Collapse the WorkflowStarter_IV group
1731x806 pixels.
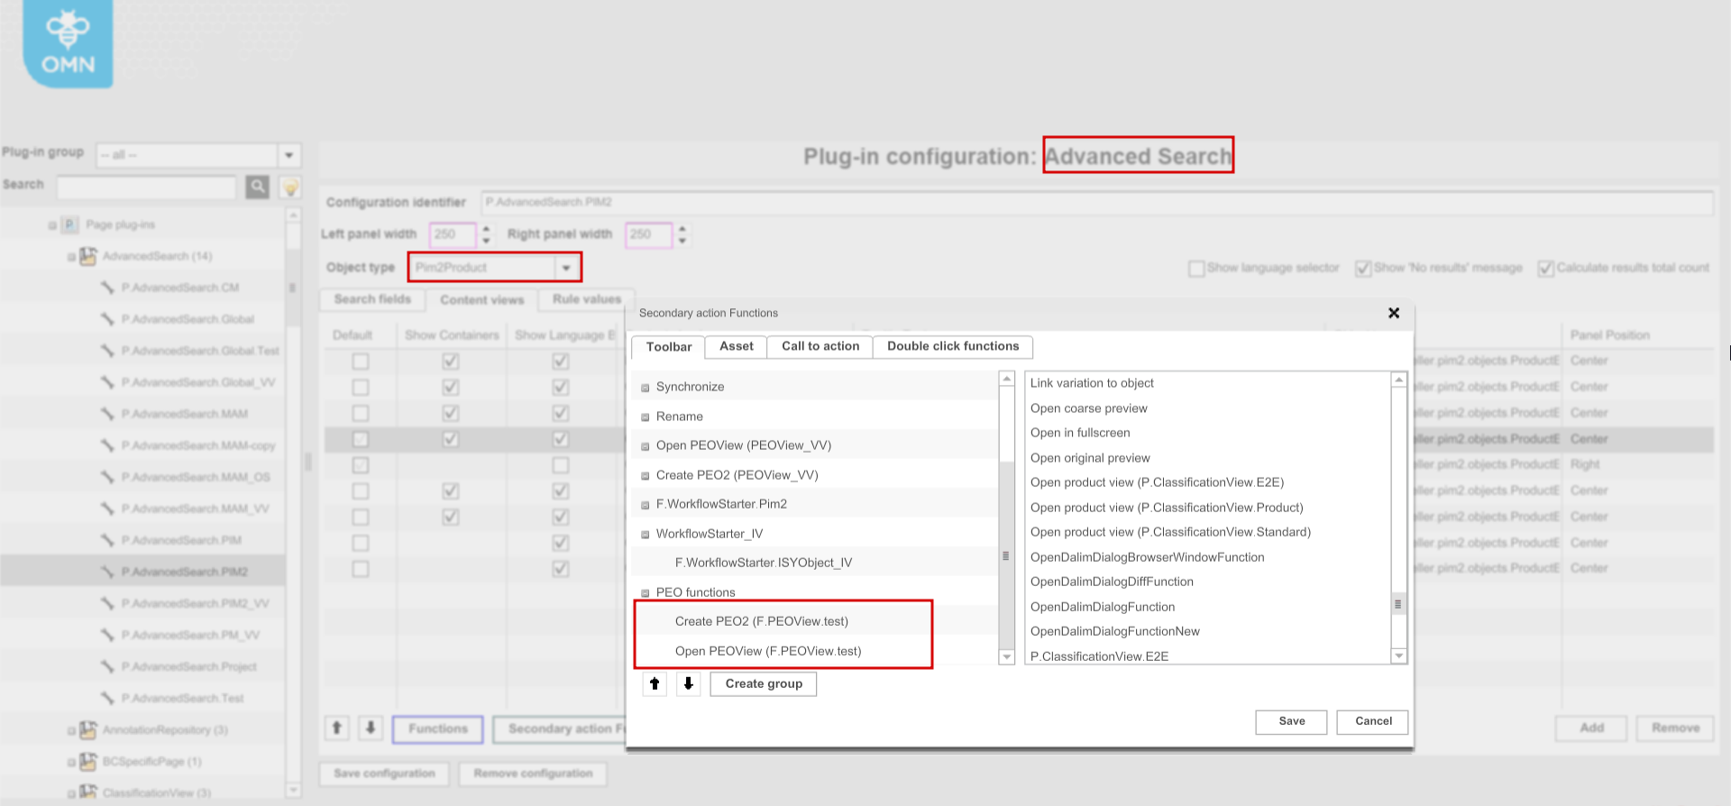pos(646,535)
